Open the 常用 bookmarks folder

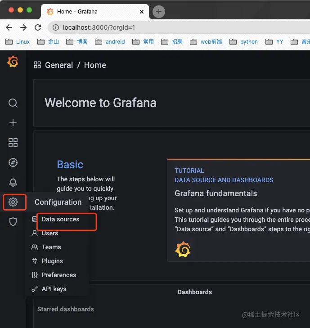(x=143, y=42)
